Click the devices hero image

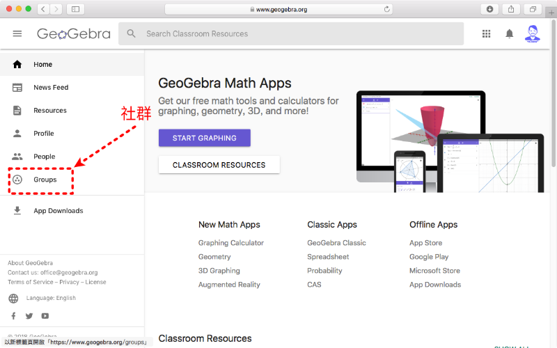(x=450, y=141)
